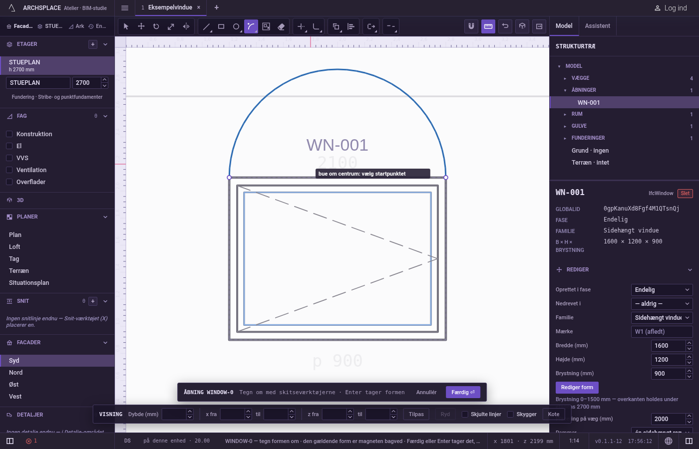
Task: Choose the rotate tool
Action: click(156, 26)
